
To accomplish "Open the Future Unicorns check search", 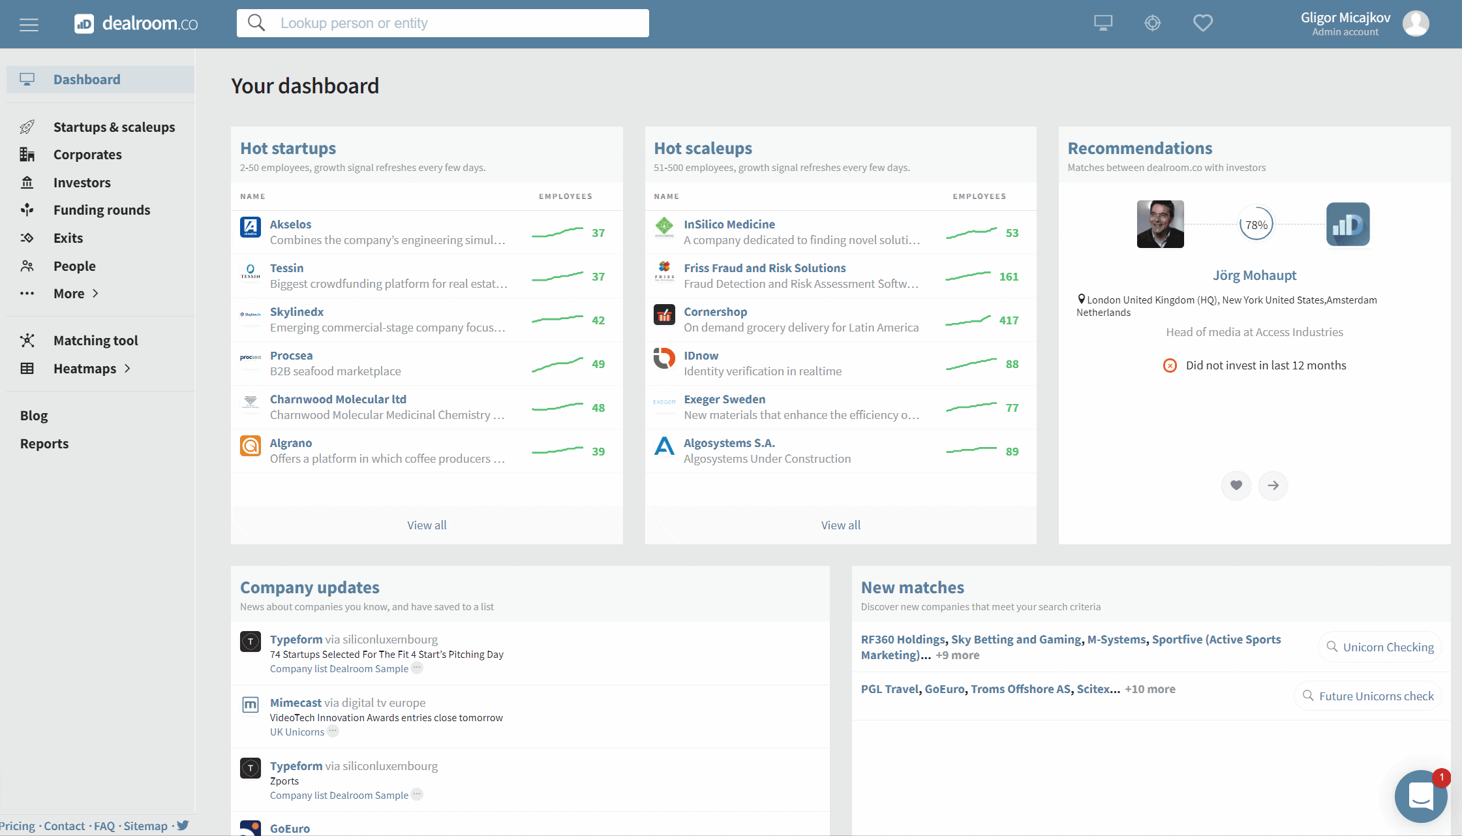I will point(1368,696).
